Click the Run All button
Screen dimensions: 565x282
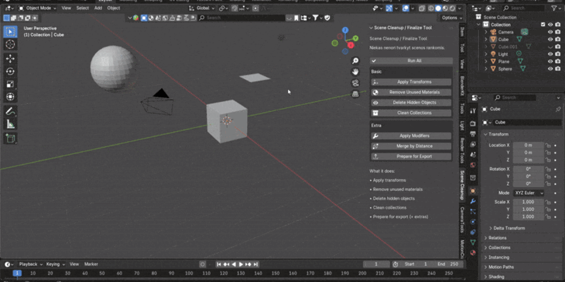(412, 61)
